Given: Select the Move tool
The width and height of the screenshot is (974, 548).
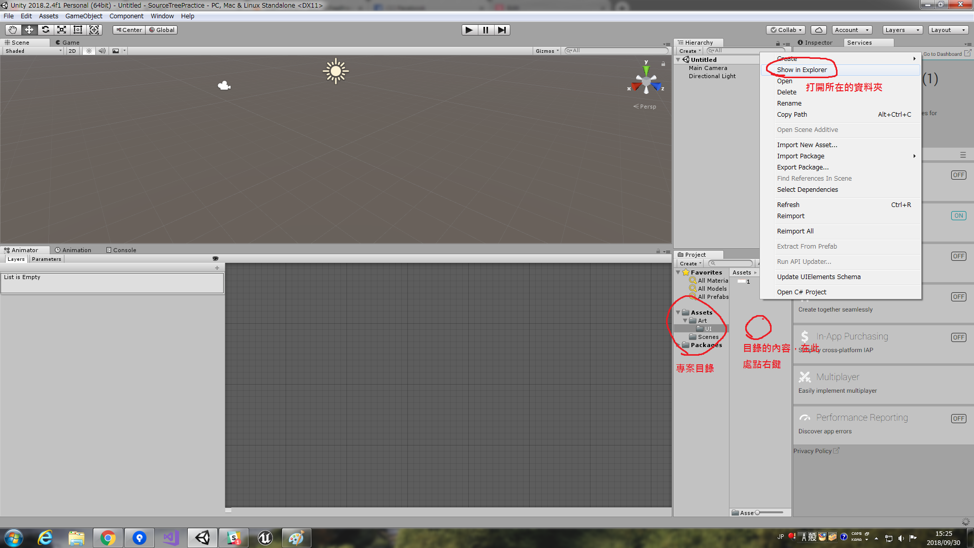Looking at the screenshot, I should click(x=29, y=30).
